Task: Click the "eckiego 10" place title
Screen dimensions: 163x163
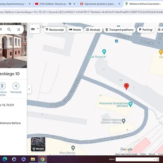Action: 10,74
